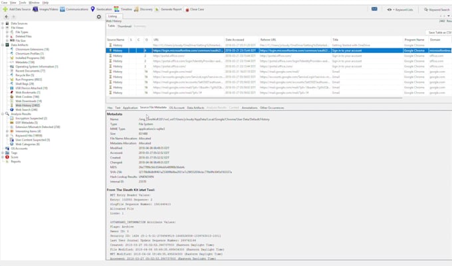Click the OS Accounts node icon
The height and width of the screenshot is (266, 452).
point(7,149)
